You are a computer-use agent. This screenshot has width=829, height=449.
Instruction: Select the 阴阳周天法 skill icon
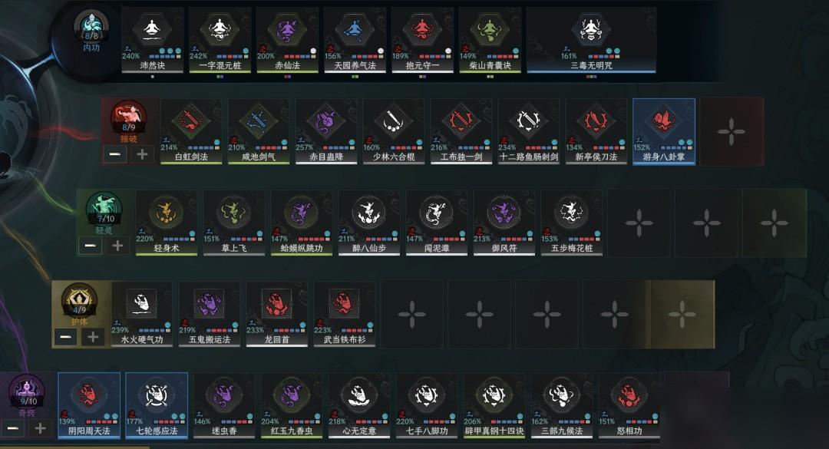pyautogui.click(x=89, y=405)
